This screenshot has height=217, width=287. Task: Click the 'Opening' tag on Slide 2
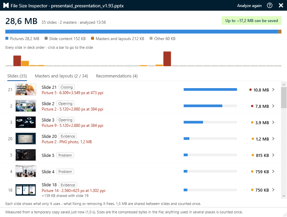pos(65,103)
